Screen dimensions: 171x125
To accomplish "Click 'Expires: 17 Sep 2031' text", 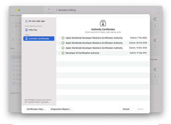I will click(x=138, y=53).
